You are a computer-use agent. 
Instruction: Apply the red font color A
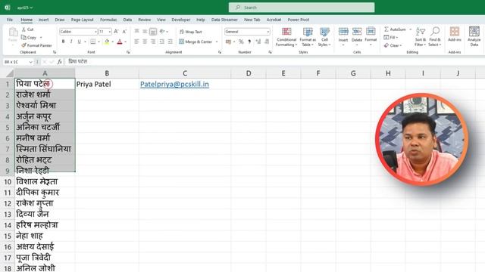coord(120,42)
